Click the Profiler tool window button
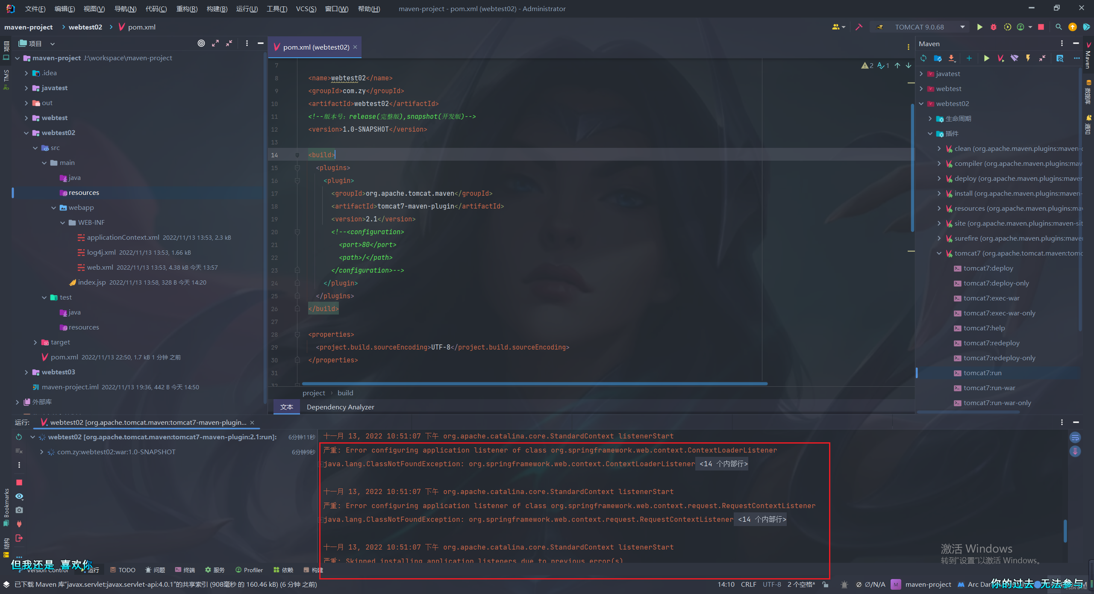The image size is (1094, 594). 249,570
